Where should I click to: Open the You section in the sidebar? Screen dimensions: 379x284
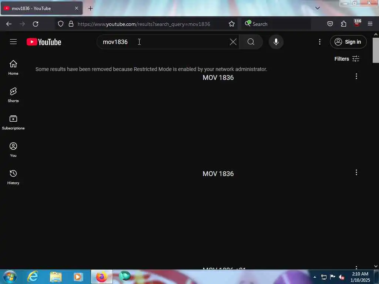coord(13,150)
